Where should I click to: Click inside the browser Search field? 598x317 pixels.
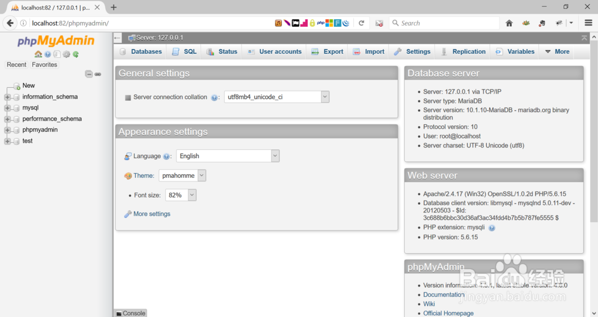tap(444, 23)
